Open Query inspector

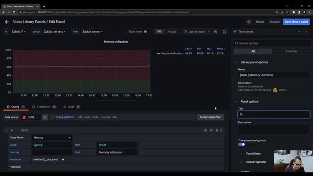pyautogui.click(x=210, y=117)
